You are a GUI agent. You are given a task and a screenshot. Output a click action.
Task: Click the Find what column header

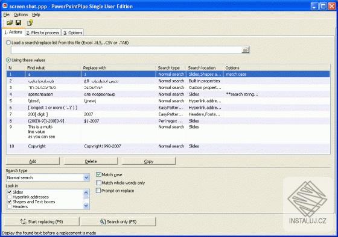point(53,68)
